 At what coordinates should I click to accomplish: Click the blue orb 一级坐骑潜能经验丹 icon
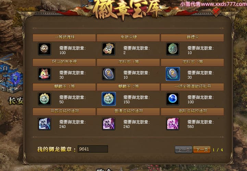(x=173, y=98)
